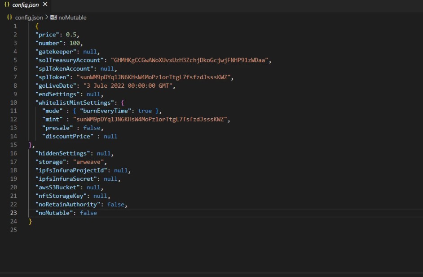
Task: Open config.json breadcrumb item
Action: coord(29,18)
